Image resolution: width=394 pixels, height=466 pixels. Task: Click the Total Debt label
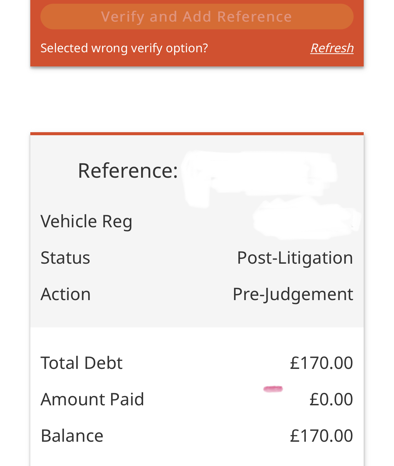pos(81,363)
